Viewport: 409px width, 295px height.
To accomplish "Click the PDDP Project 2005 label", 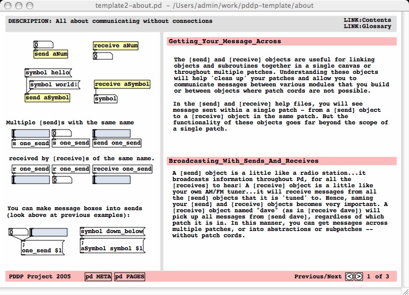I will point(40,276).
